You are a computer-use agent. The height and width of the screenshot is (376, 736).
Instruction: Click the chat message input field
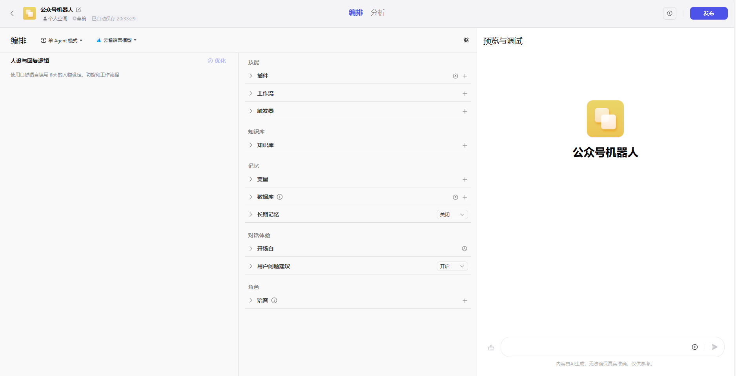[x=594, y=347]
